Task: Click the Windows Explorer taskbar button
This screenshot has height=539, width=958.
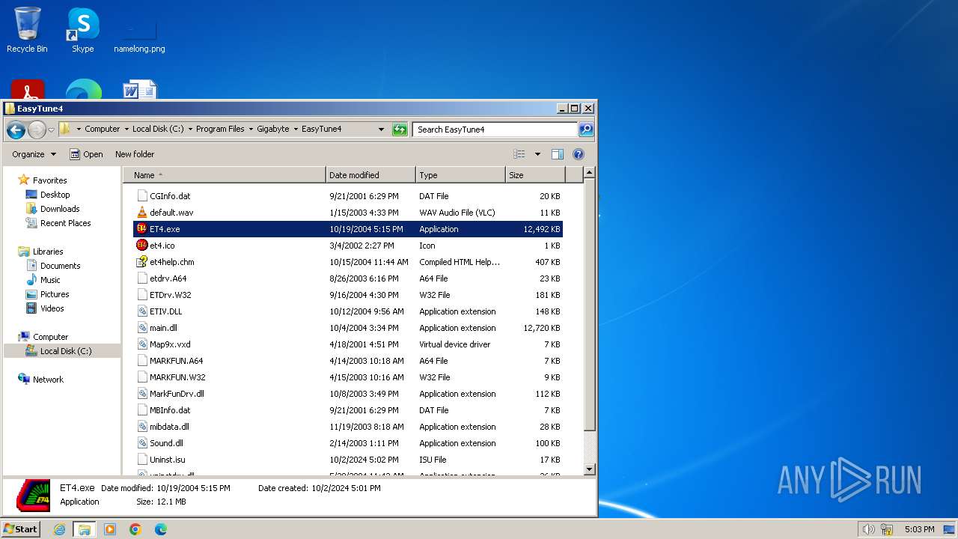Action: (85, 529)
